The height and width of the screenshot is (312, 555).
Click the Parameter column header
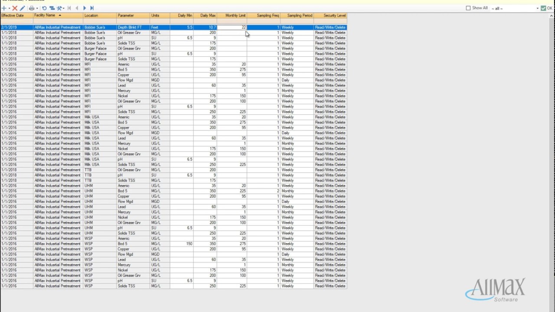(133, 16)
